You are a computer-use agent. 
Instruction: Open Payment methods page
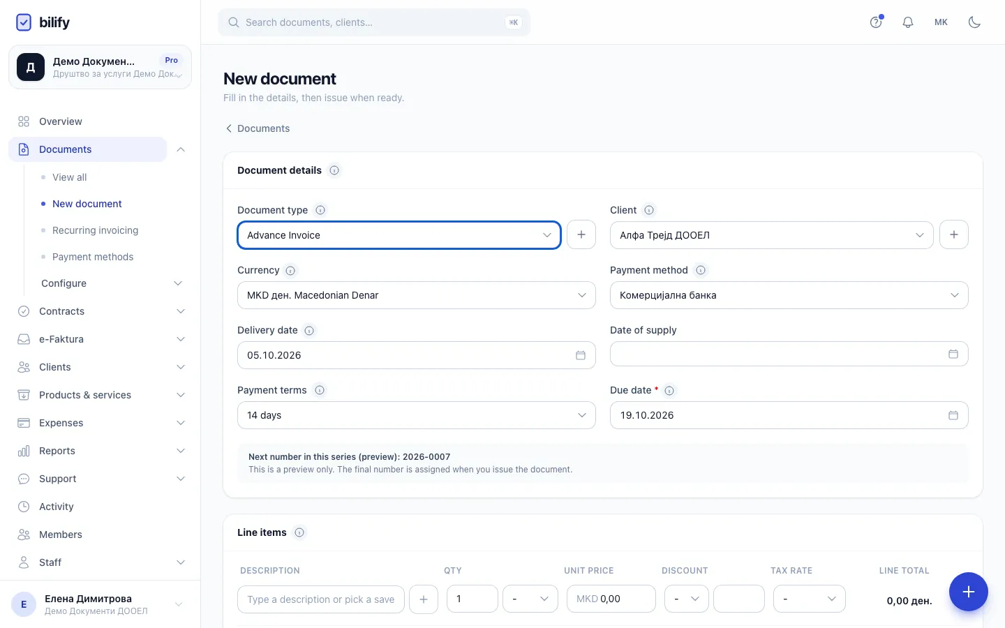[93, 257]
